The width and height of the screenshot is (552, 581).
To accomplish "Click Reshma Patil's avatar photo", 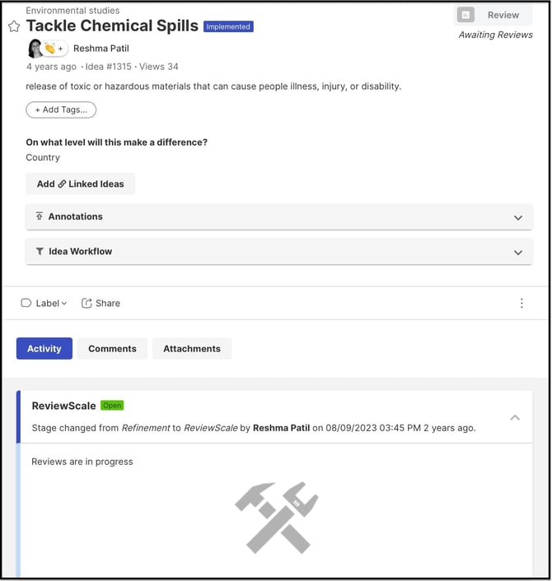I will pos(35,49).
